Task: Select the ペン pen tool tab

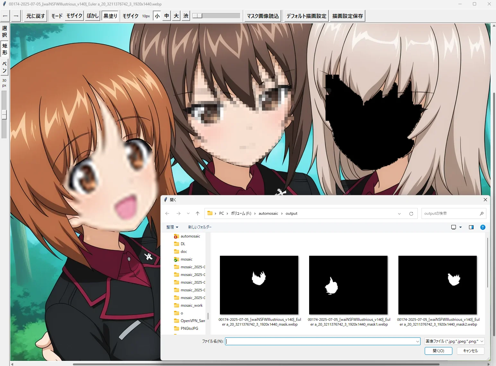Action: [x=4, y=67]
